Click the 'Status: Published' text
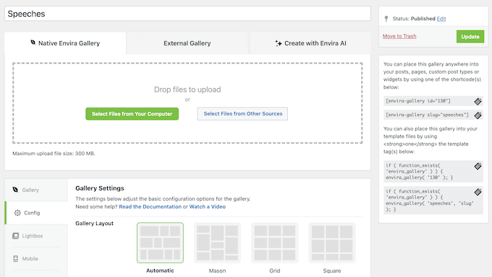The image size is (492, 277). [x=414, y=19]
